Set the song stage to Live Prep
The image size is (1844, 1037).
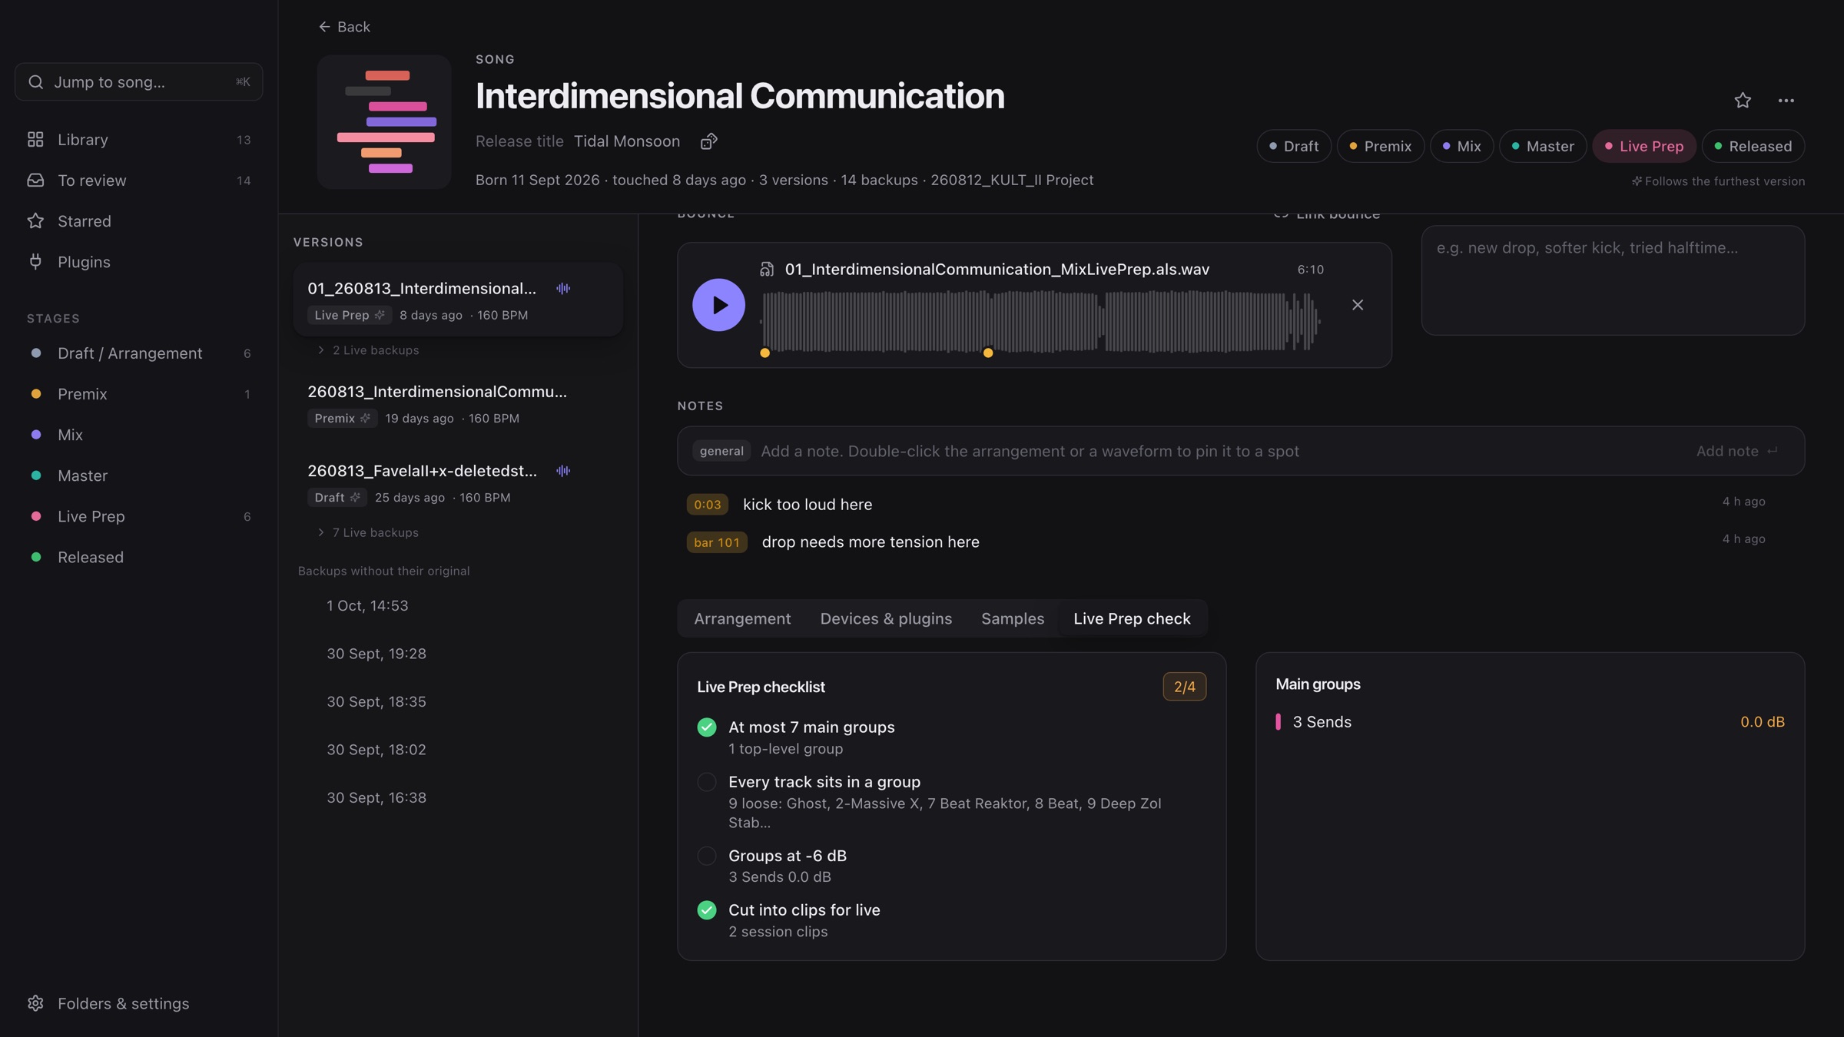pyautogui.click(x=1644, y=146)
